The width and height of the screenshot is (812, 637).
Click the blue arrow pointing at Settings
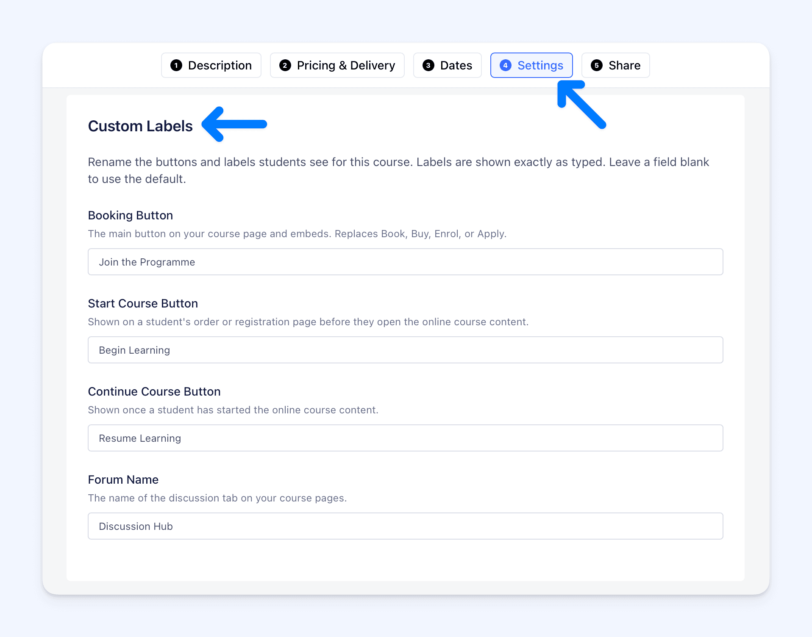coord(581,105)
